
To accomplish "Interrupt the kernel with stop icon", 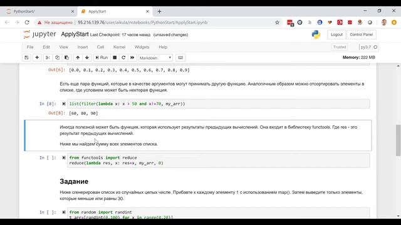I will click(115, 57).
